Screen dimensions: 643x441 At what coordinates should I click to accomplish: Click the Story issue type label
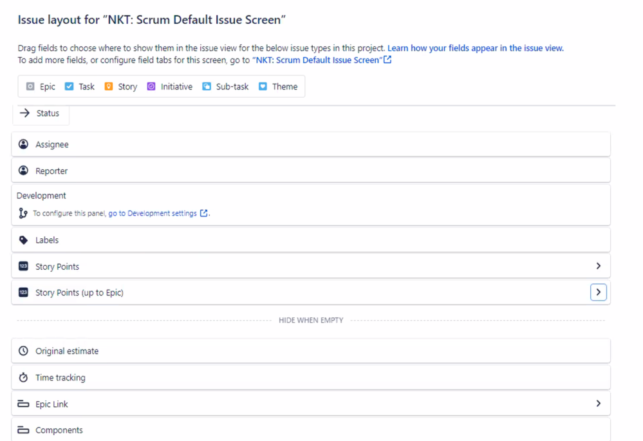tap(127, 86)
